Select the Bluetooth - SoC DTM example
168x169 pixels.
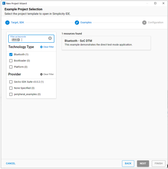[x=106, y=43]
